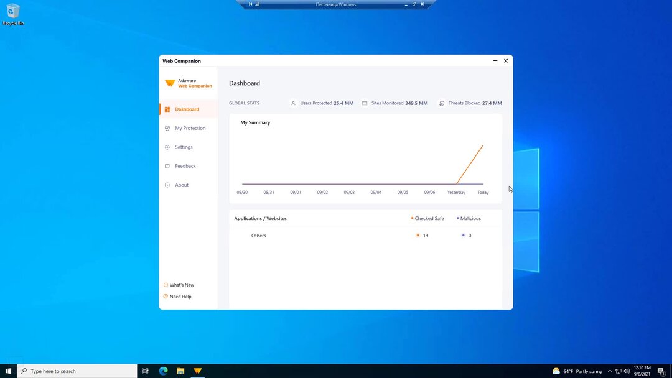Screen dimensions: 672x378
Task: Click the Today label on chart axis
Action: click(x=483, y=193)
